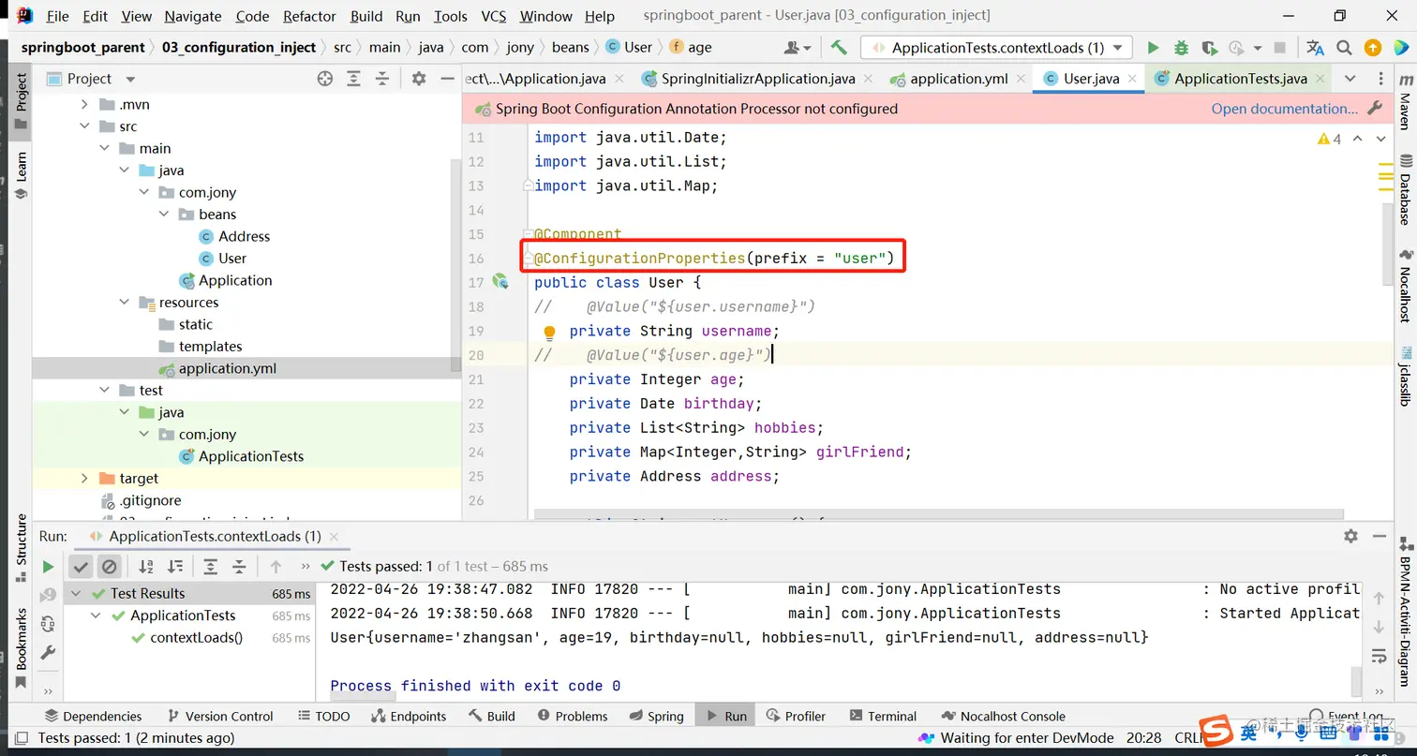Image resolution: width=1417 pixels, height=756 pixels.
Task: Select application.yml in the Project tree
Action: click(x=228, y=369)
